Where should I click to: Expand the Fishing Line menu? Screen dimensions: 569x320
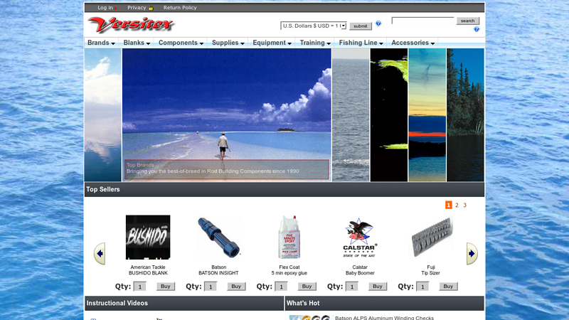pos(361,43)
